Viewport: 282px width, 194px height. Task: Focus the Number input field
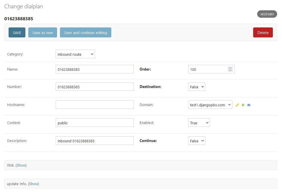coord(94,87)
